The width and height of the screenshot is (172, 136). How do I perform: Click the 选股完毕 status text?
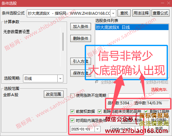pos(159,90)
